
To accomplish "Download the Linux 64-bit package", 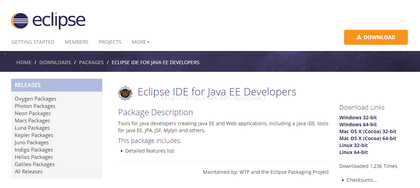I will pyautogui.click(x=354, y=152).
